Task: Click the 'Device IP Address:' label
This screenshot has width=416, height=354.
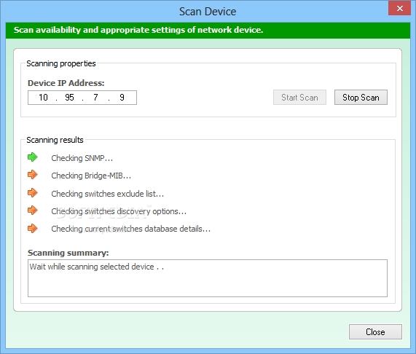Action: click(66, 83)
